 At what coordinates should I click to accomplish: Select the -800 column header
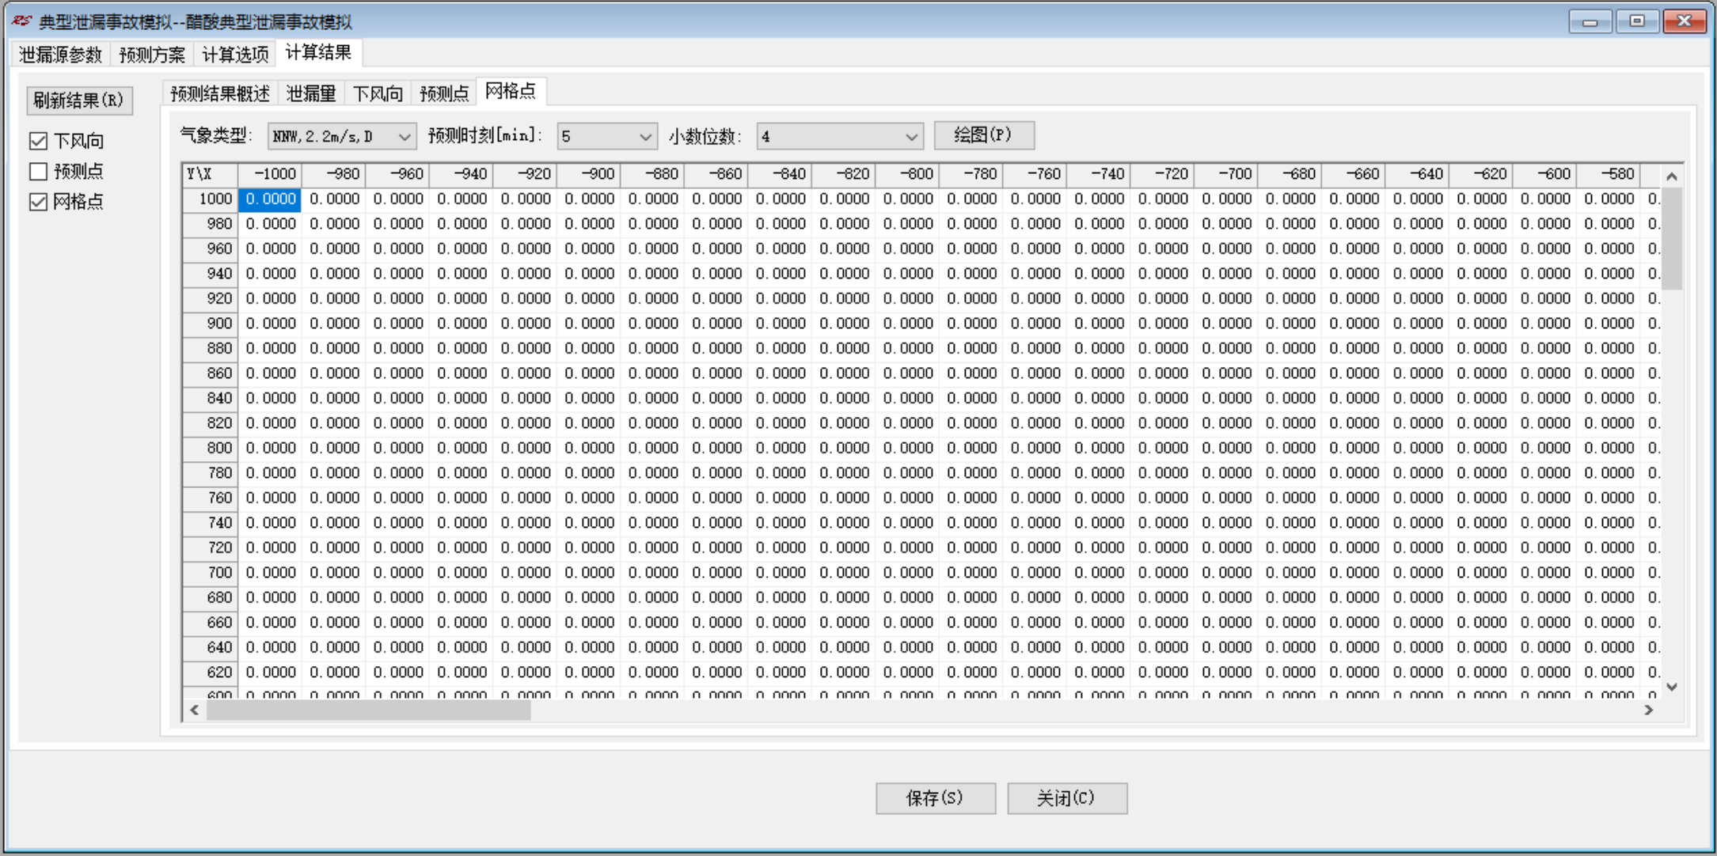point(906,174)
